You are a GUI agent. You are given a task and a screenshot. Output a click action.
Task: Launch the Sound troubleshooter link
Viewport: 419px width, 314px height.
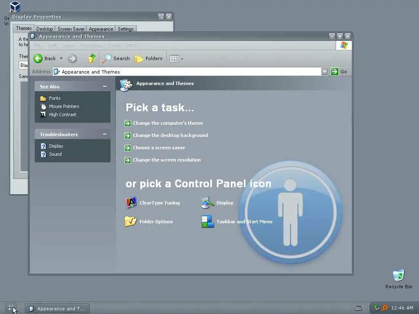pyautogui.click(x=55, y=154)
